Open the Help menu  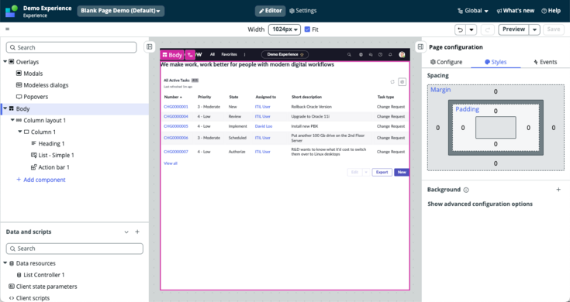click(x=551, y=11)
